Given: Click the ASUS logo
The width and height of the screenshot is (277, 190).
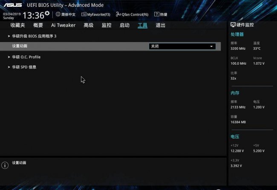Looking at the screenshot, I should pos(13,5).
